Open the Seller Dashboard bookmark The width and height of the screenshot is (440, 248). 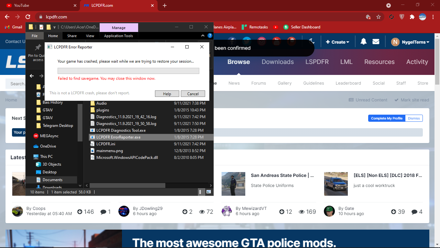(302, 27)
